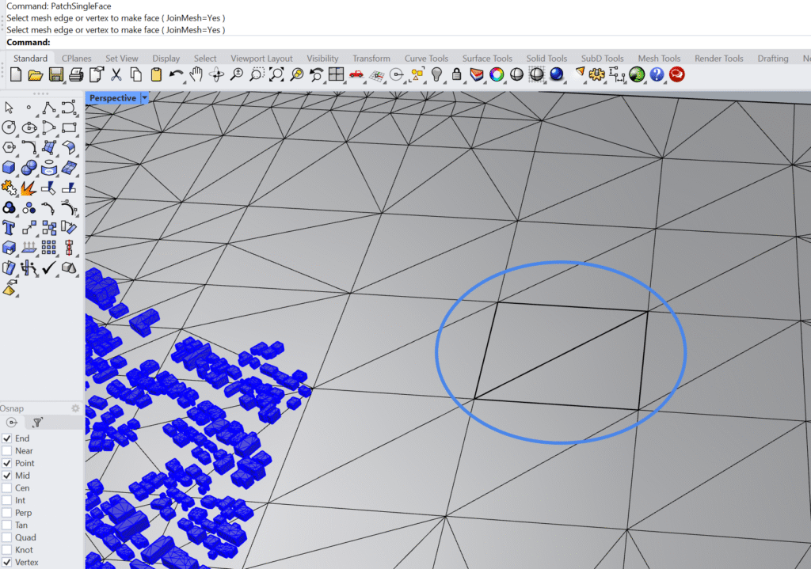Select the arrow selection tool in the sidebar

9,108
